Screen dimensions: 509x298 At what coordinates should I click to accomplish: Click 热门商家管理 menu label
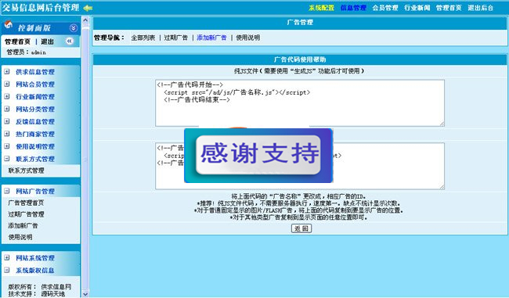pos(35,134)
